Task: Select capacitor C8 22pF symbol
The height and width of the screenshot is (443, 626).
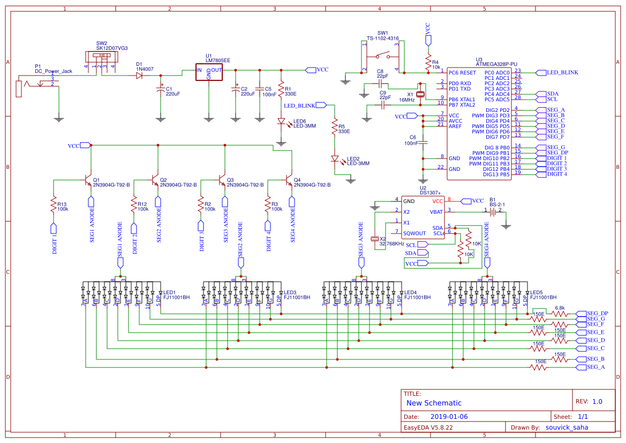Action: click(x=380, y=84)
